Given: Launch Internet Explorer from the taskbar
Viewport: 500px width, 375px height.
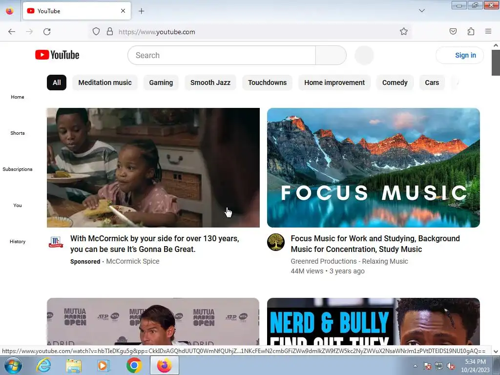Looking at the screenshot, I should coord(43,365).
